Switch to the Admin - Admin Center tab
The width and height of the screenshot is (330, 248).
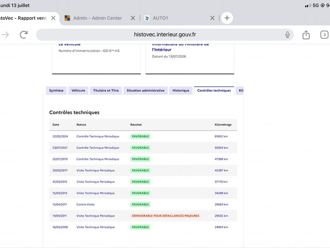pos(97,18)
